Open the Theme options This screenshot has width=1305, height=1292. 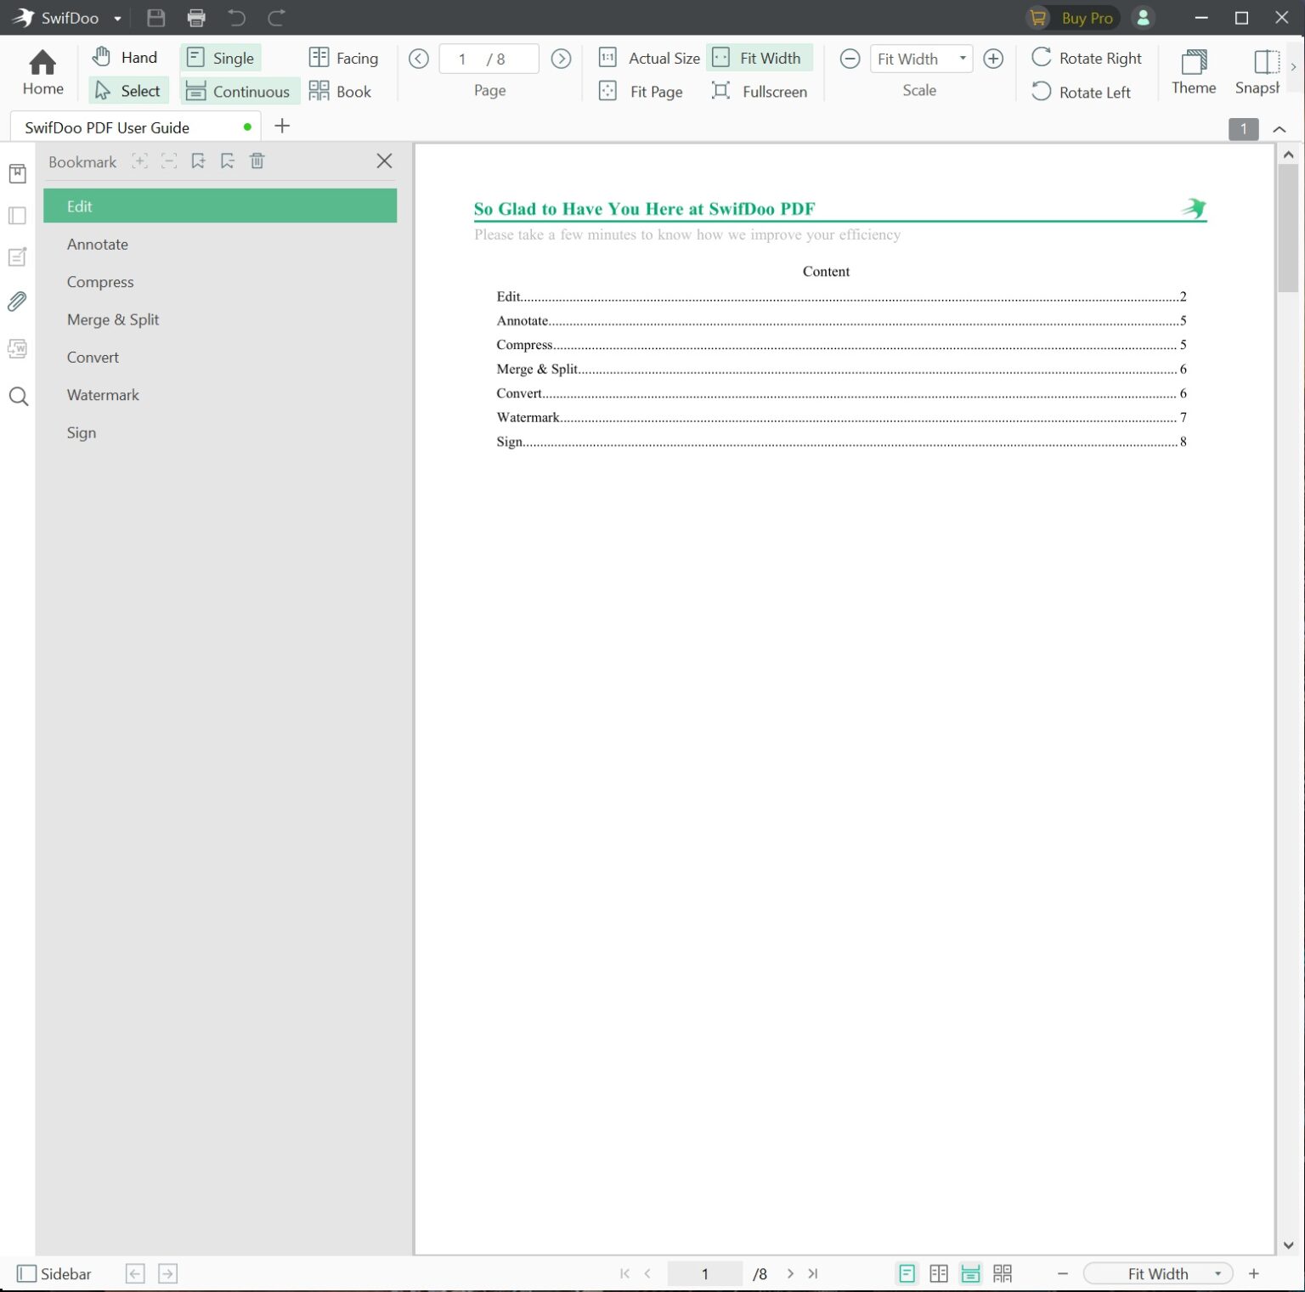tap(1194, 72)
